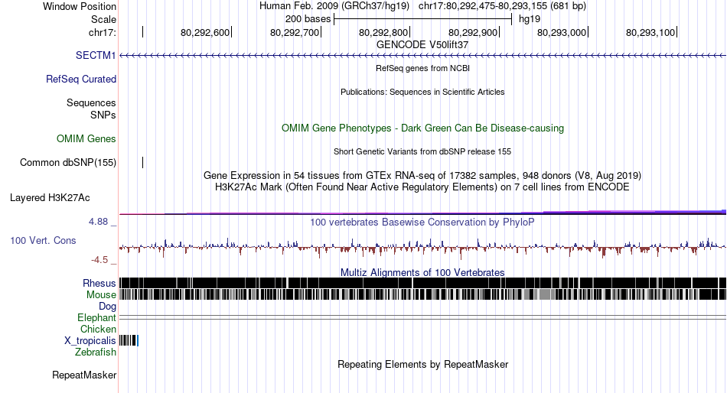Viewport: 727px width, 393px height.
Task: Click the Rhesus alignment block track
Action: coord(422,283)
